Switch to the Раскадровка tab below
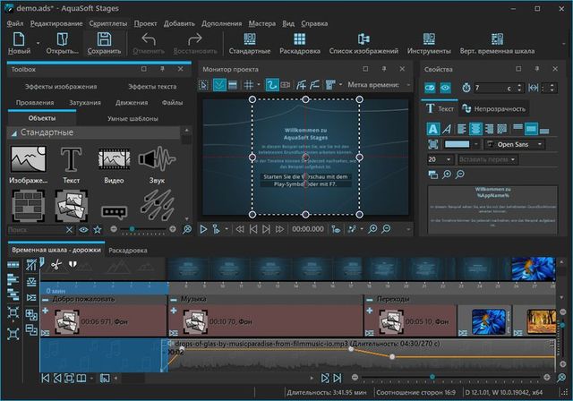Screen dimensions: 573x401 [128, 251]
